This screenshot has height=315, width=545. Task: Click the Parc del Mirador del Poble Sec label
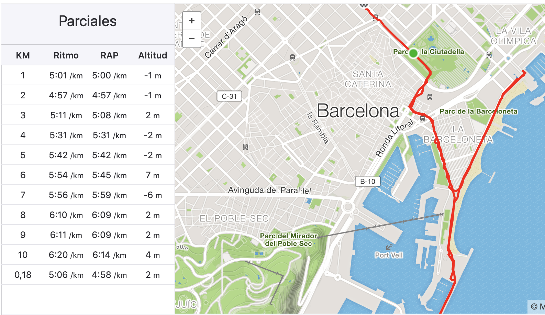tap(288, 240)
